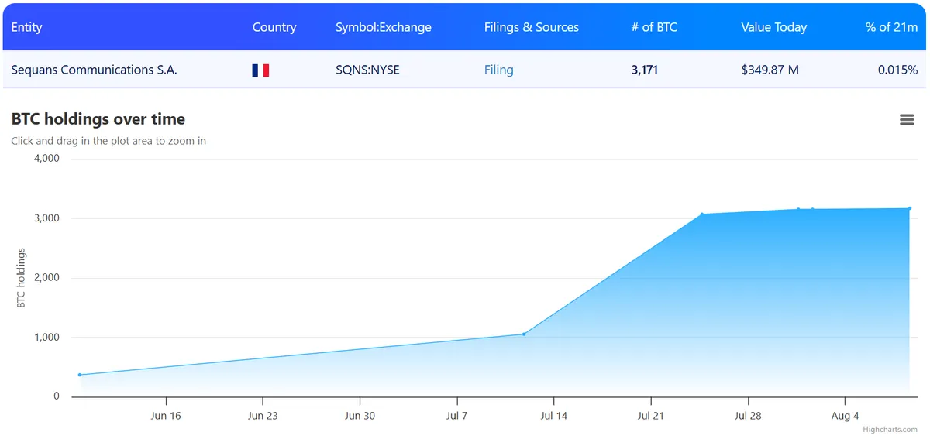Click the 2,000 y-axis label
The image size is (930, 439).
tap(46, 278)
